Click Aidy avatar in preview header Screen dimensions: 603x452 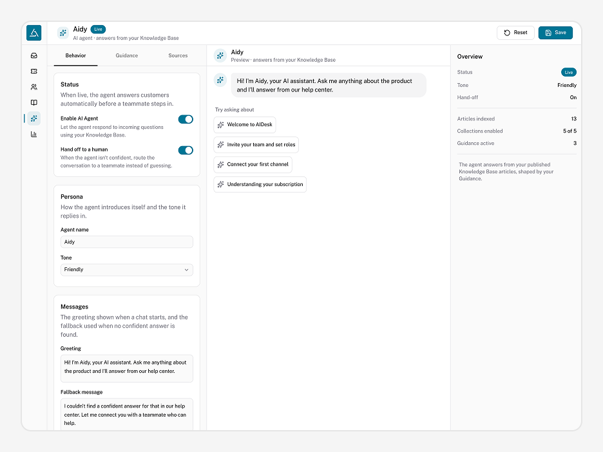tap(220, 55)
